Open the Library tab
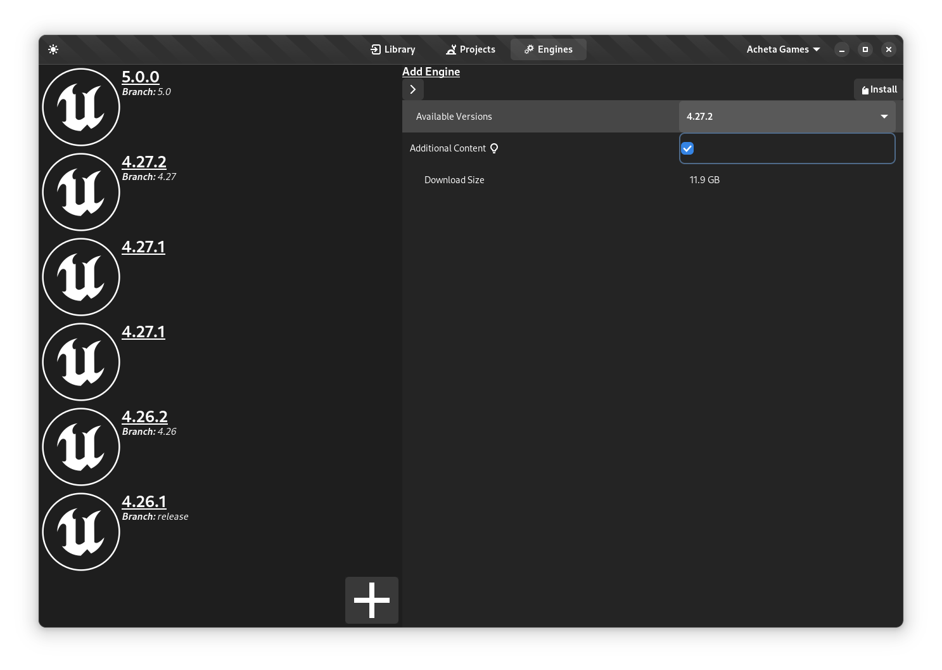Image resolution: width=942 pixels, height=670 pixels. tap(393, 49)
